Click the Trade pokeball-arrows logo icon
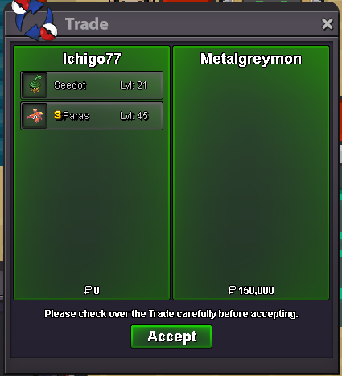Screen dimensions: 342x376 click(x=35, y=20)
